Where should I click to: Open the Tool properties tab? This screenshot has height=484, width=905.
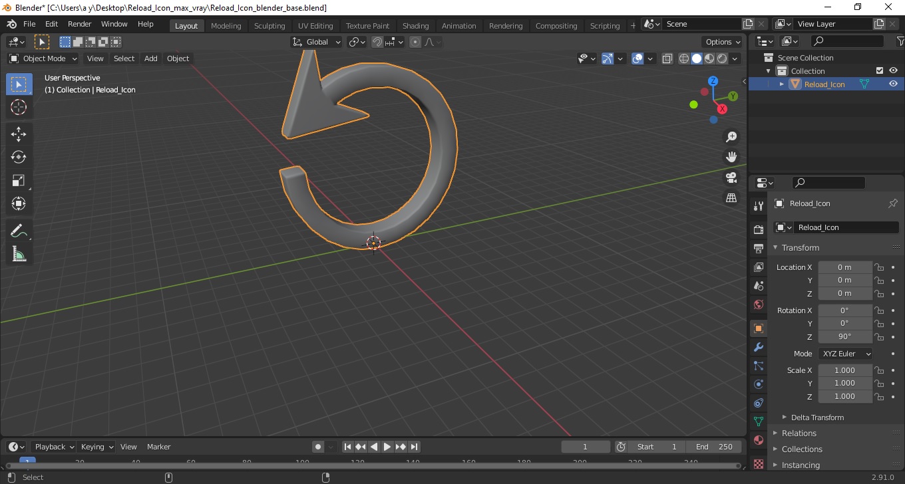pos(758,206)
